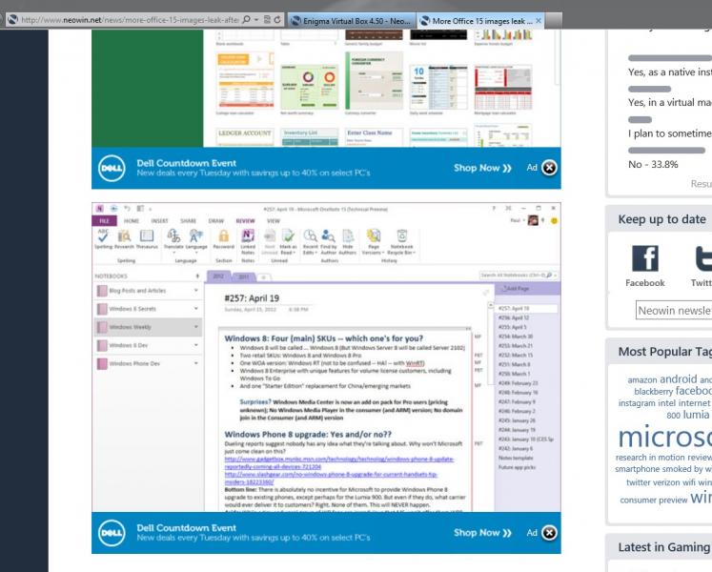Screen dimensions: 712x572
Task: Click the Hide Authors icon
Action: [348, 235]
